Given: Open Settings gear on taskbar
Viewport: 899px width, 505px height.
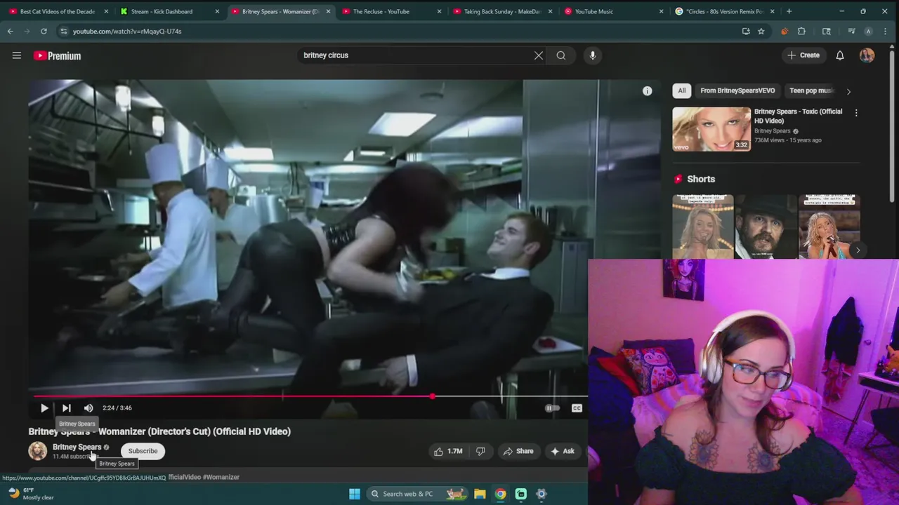Looking at the screenshot, I should pos(541,494).
